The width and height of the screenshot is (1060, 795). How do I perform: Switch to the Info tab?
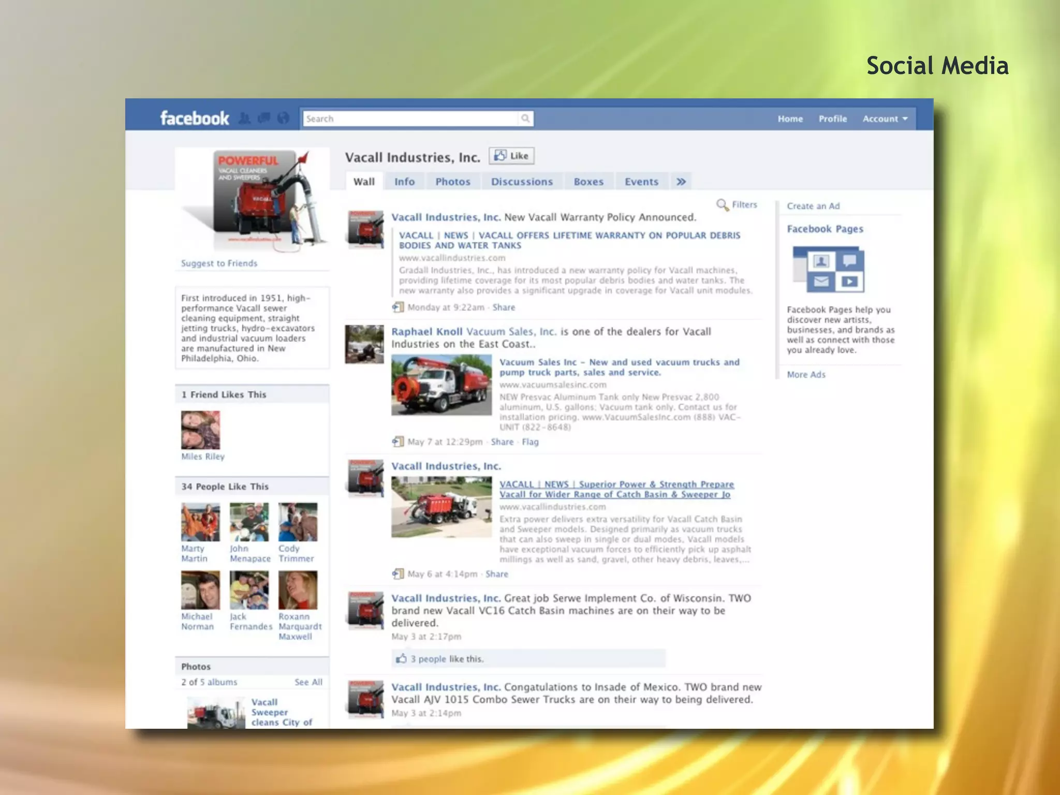click(404, 182)
